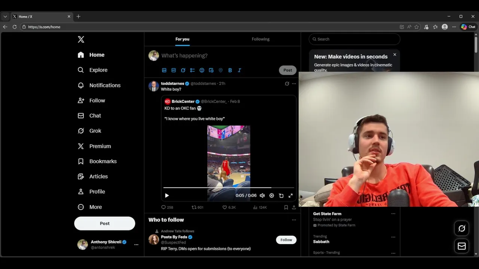Open browser tab list dropdown arrow
Image resolution: width=479 pixels, height=269 pixels.
point(5,16)
